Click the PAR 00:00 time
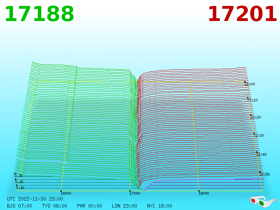This screenshot has width=280, height=210. tap(90, 206)
